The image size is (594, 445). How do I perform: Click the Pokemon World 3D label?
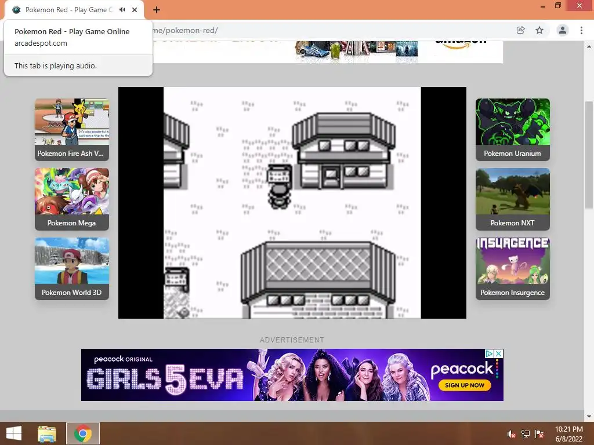coord(71,293)
